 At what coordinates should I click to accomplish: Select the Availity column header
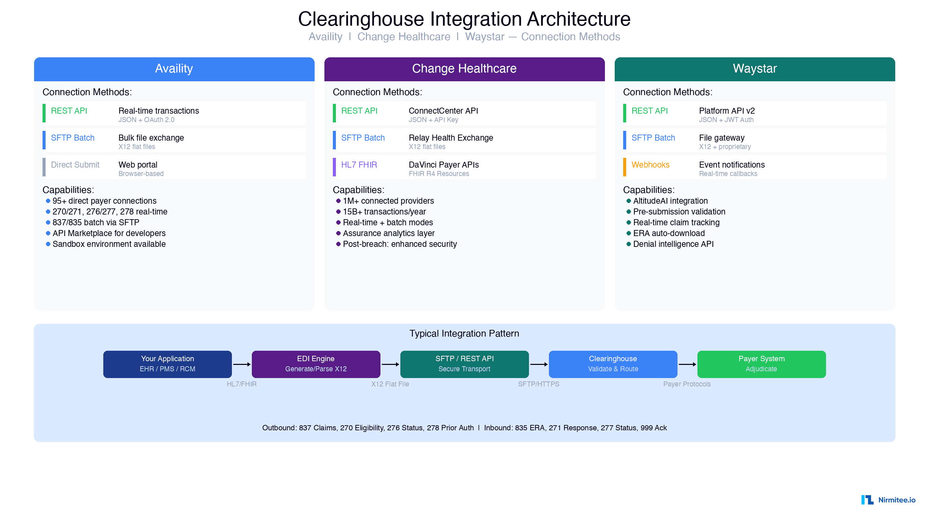click(174, 69)
